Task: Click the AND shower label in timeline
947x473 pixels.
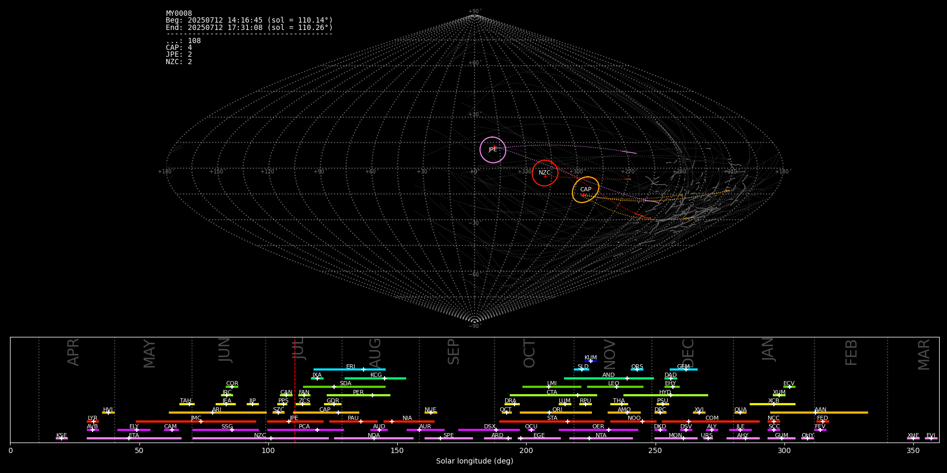Action: click(608, 375)
